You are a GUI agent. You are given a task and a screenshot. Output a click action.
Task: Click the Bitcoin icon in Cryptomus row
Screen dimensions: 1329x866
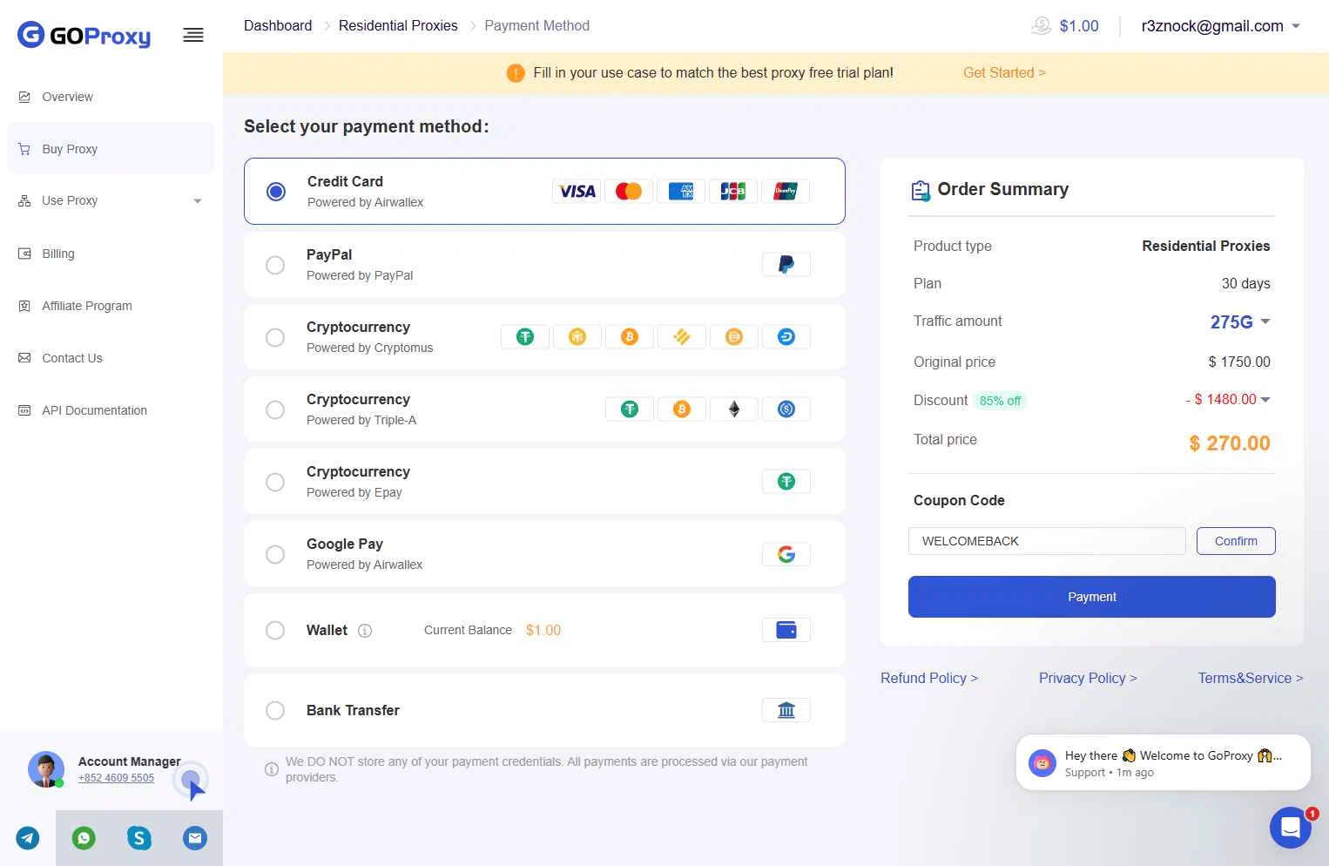630,336
